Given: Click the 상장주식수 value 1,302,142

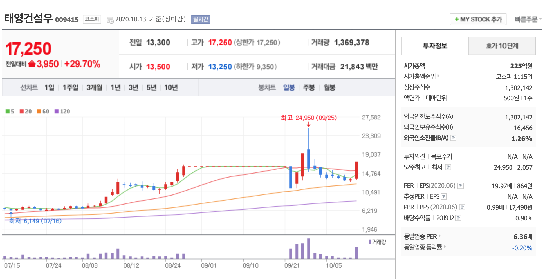Looking at the screenshot, I should click(x=519, y=88).
